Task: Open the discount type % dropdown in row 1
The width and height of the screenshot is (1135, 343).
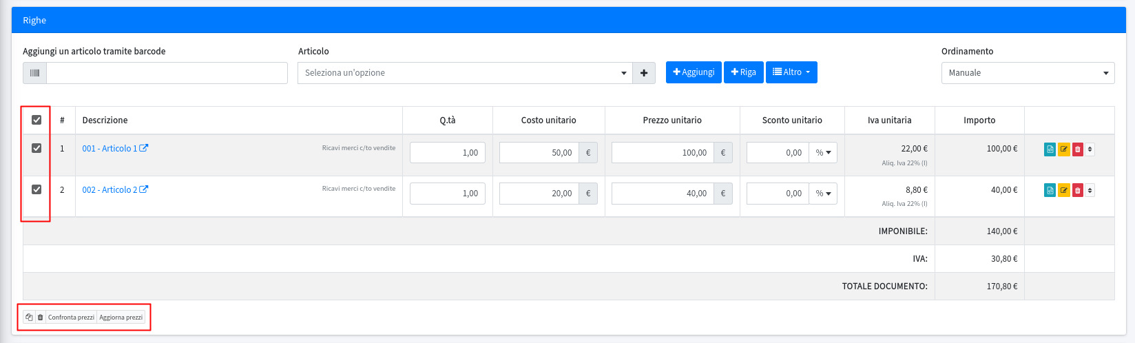Action: (x=823, y=153)
